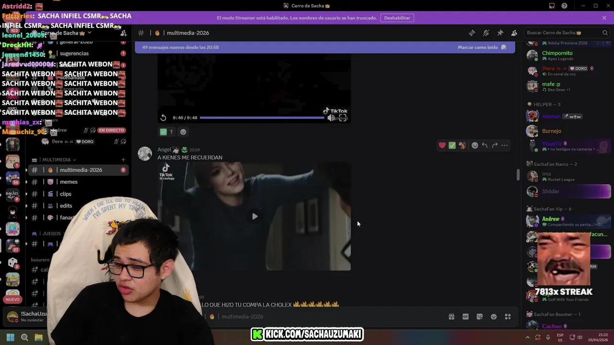Screen dimensions: 614x345
Task: Reply to Angel's message
Action: pyautogui.click(x=484, y=145)
